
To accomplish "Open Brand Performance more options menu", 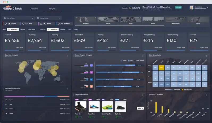I will pyautogui.click(x=68, y=89).
